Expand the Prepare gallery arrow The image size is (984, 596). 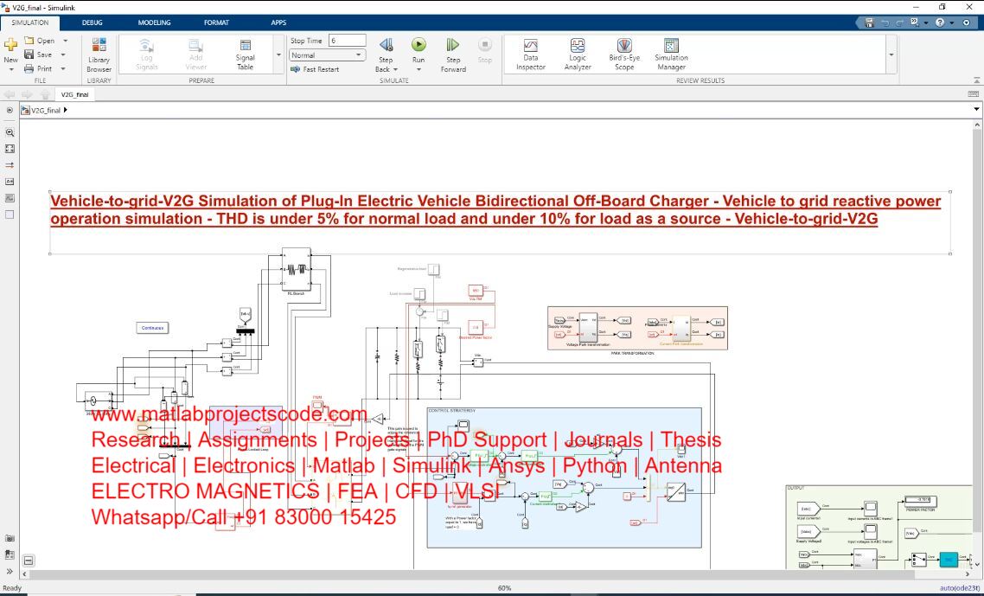278,54
